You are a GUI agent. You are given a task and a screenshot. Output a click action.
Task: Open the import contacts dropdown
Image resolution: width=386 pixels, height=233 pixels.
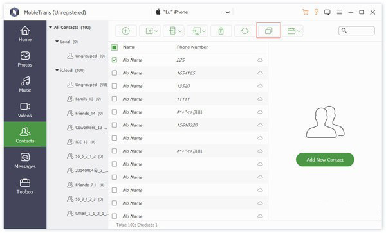pos(150,31)
